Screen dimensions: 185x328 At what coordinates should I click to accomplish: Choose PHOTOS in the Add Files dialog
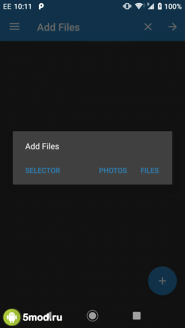click(113, 170)
